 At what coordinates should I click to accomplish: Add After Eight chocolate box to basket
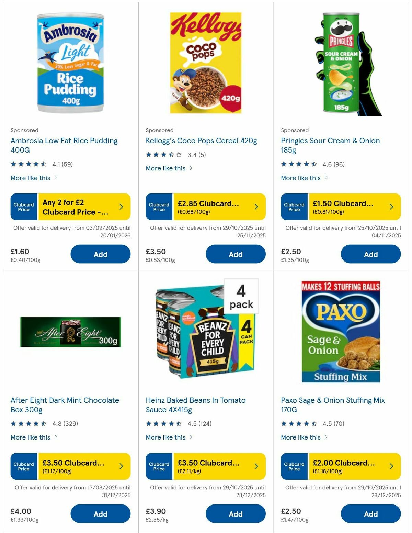100,514
